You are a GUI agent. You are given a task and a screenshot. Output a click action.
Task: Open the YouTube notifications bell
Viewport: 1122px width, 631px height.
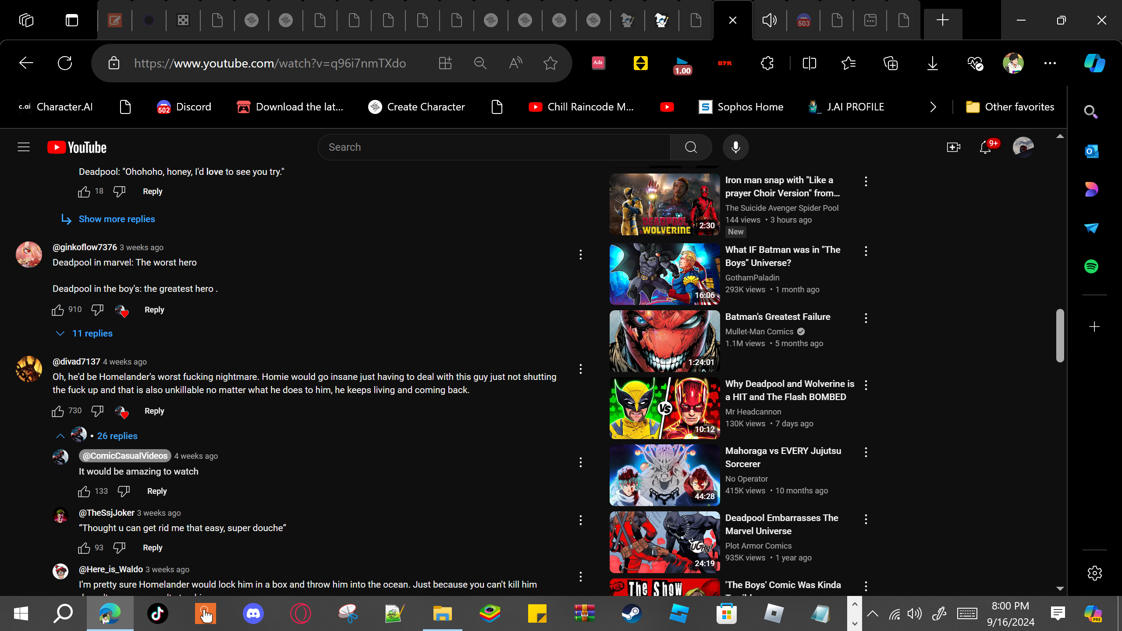point(985,147)
